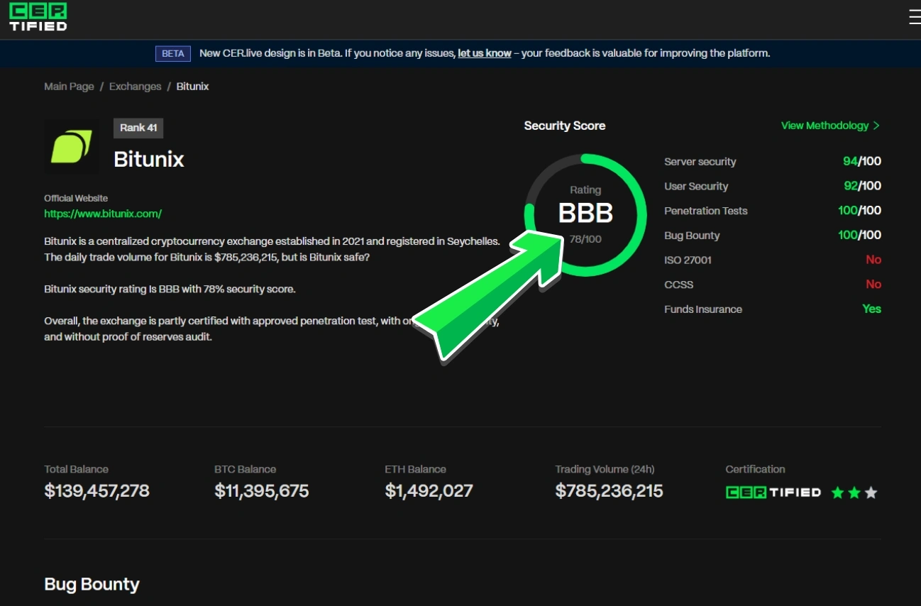This screenshot has width=921, height=606.
Task: Click the CERtified logo in the header
Action: click(x=38, y=17)
